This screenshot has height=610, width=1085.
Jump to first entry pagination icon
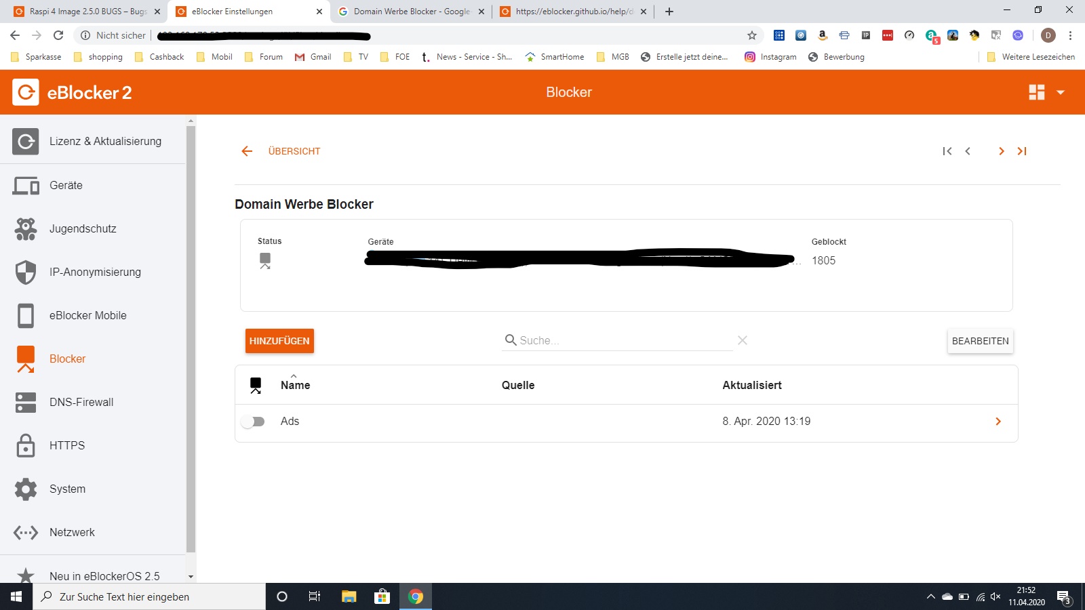pos(947,151)
